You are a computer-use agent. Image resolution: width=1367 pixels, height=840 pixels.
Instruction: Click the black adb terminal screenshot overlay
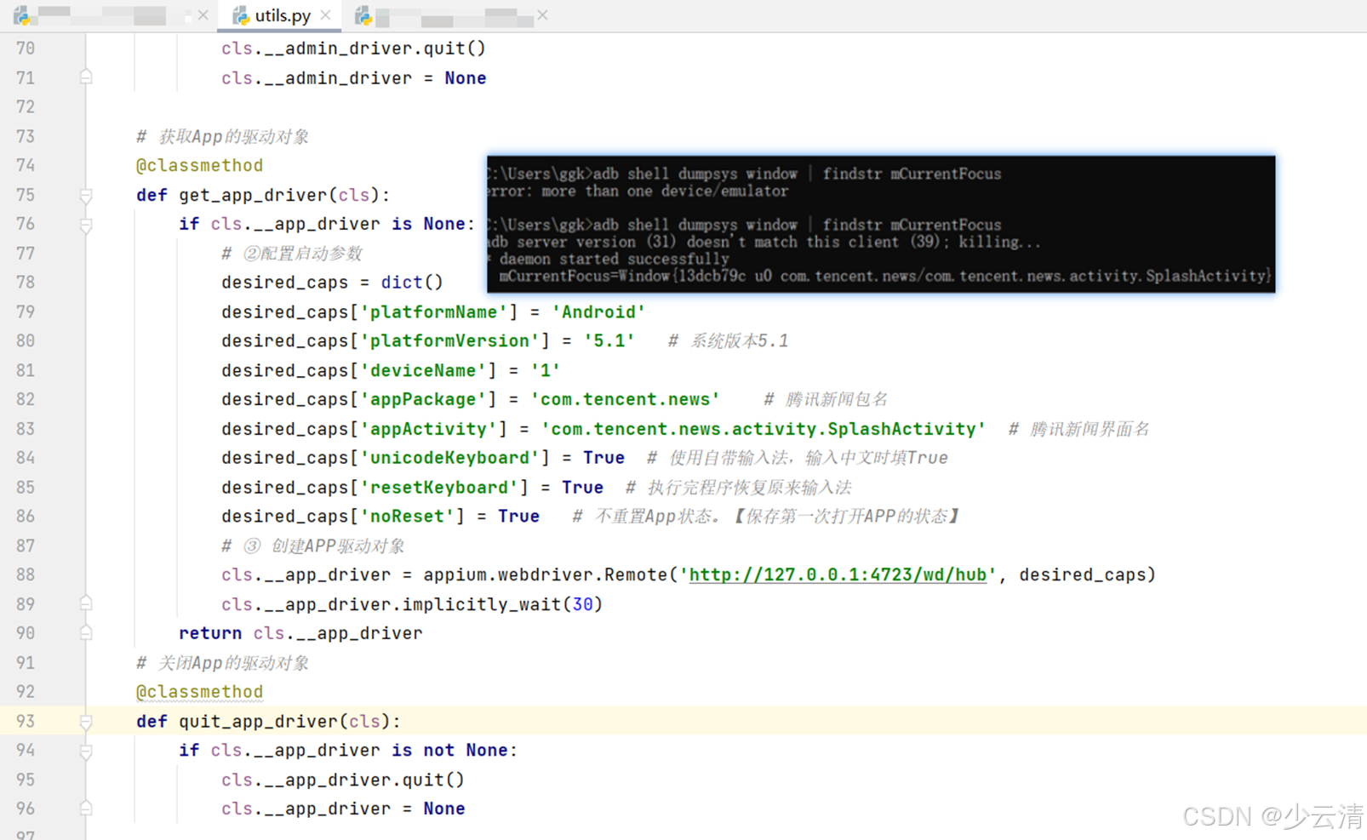coord(881,224)
